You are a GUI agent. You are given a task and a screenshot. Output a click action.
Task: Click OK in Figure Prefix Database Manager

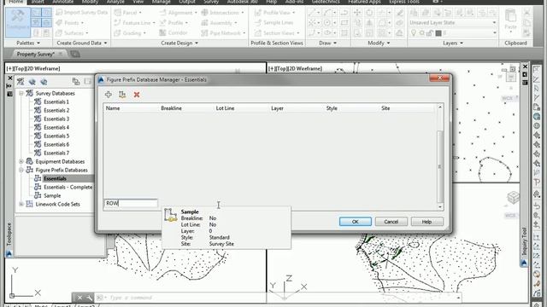point(356,222)
